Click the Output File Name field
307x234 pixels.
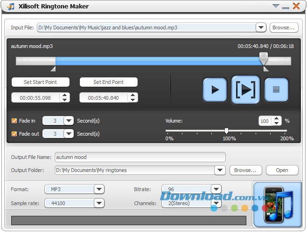(140, 157)
